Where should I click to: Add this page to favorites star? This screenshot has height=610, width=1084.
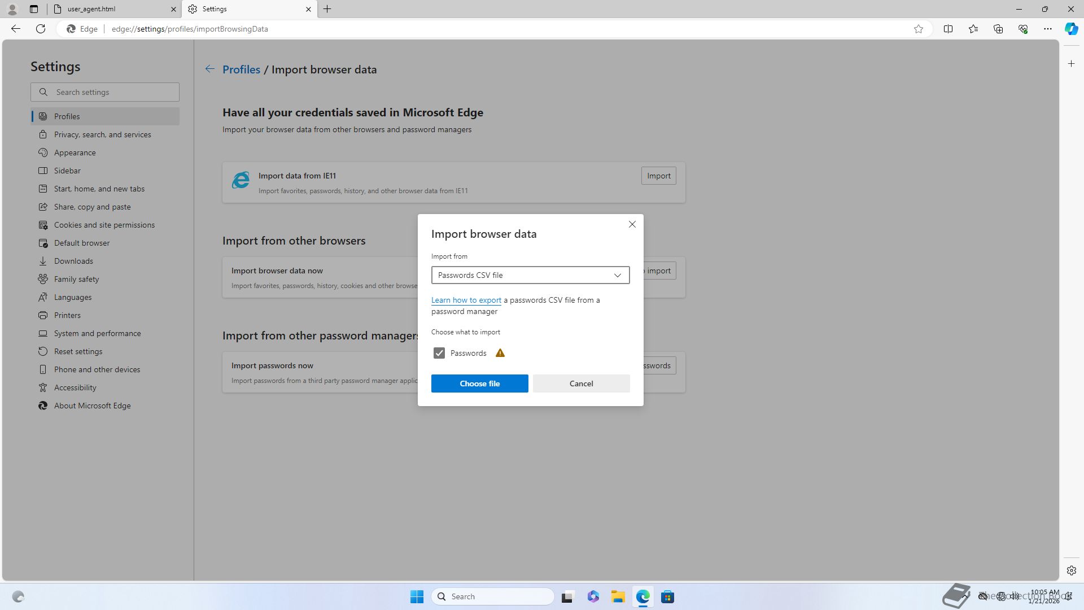click(x=918, y=29)
